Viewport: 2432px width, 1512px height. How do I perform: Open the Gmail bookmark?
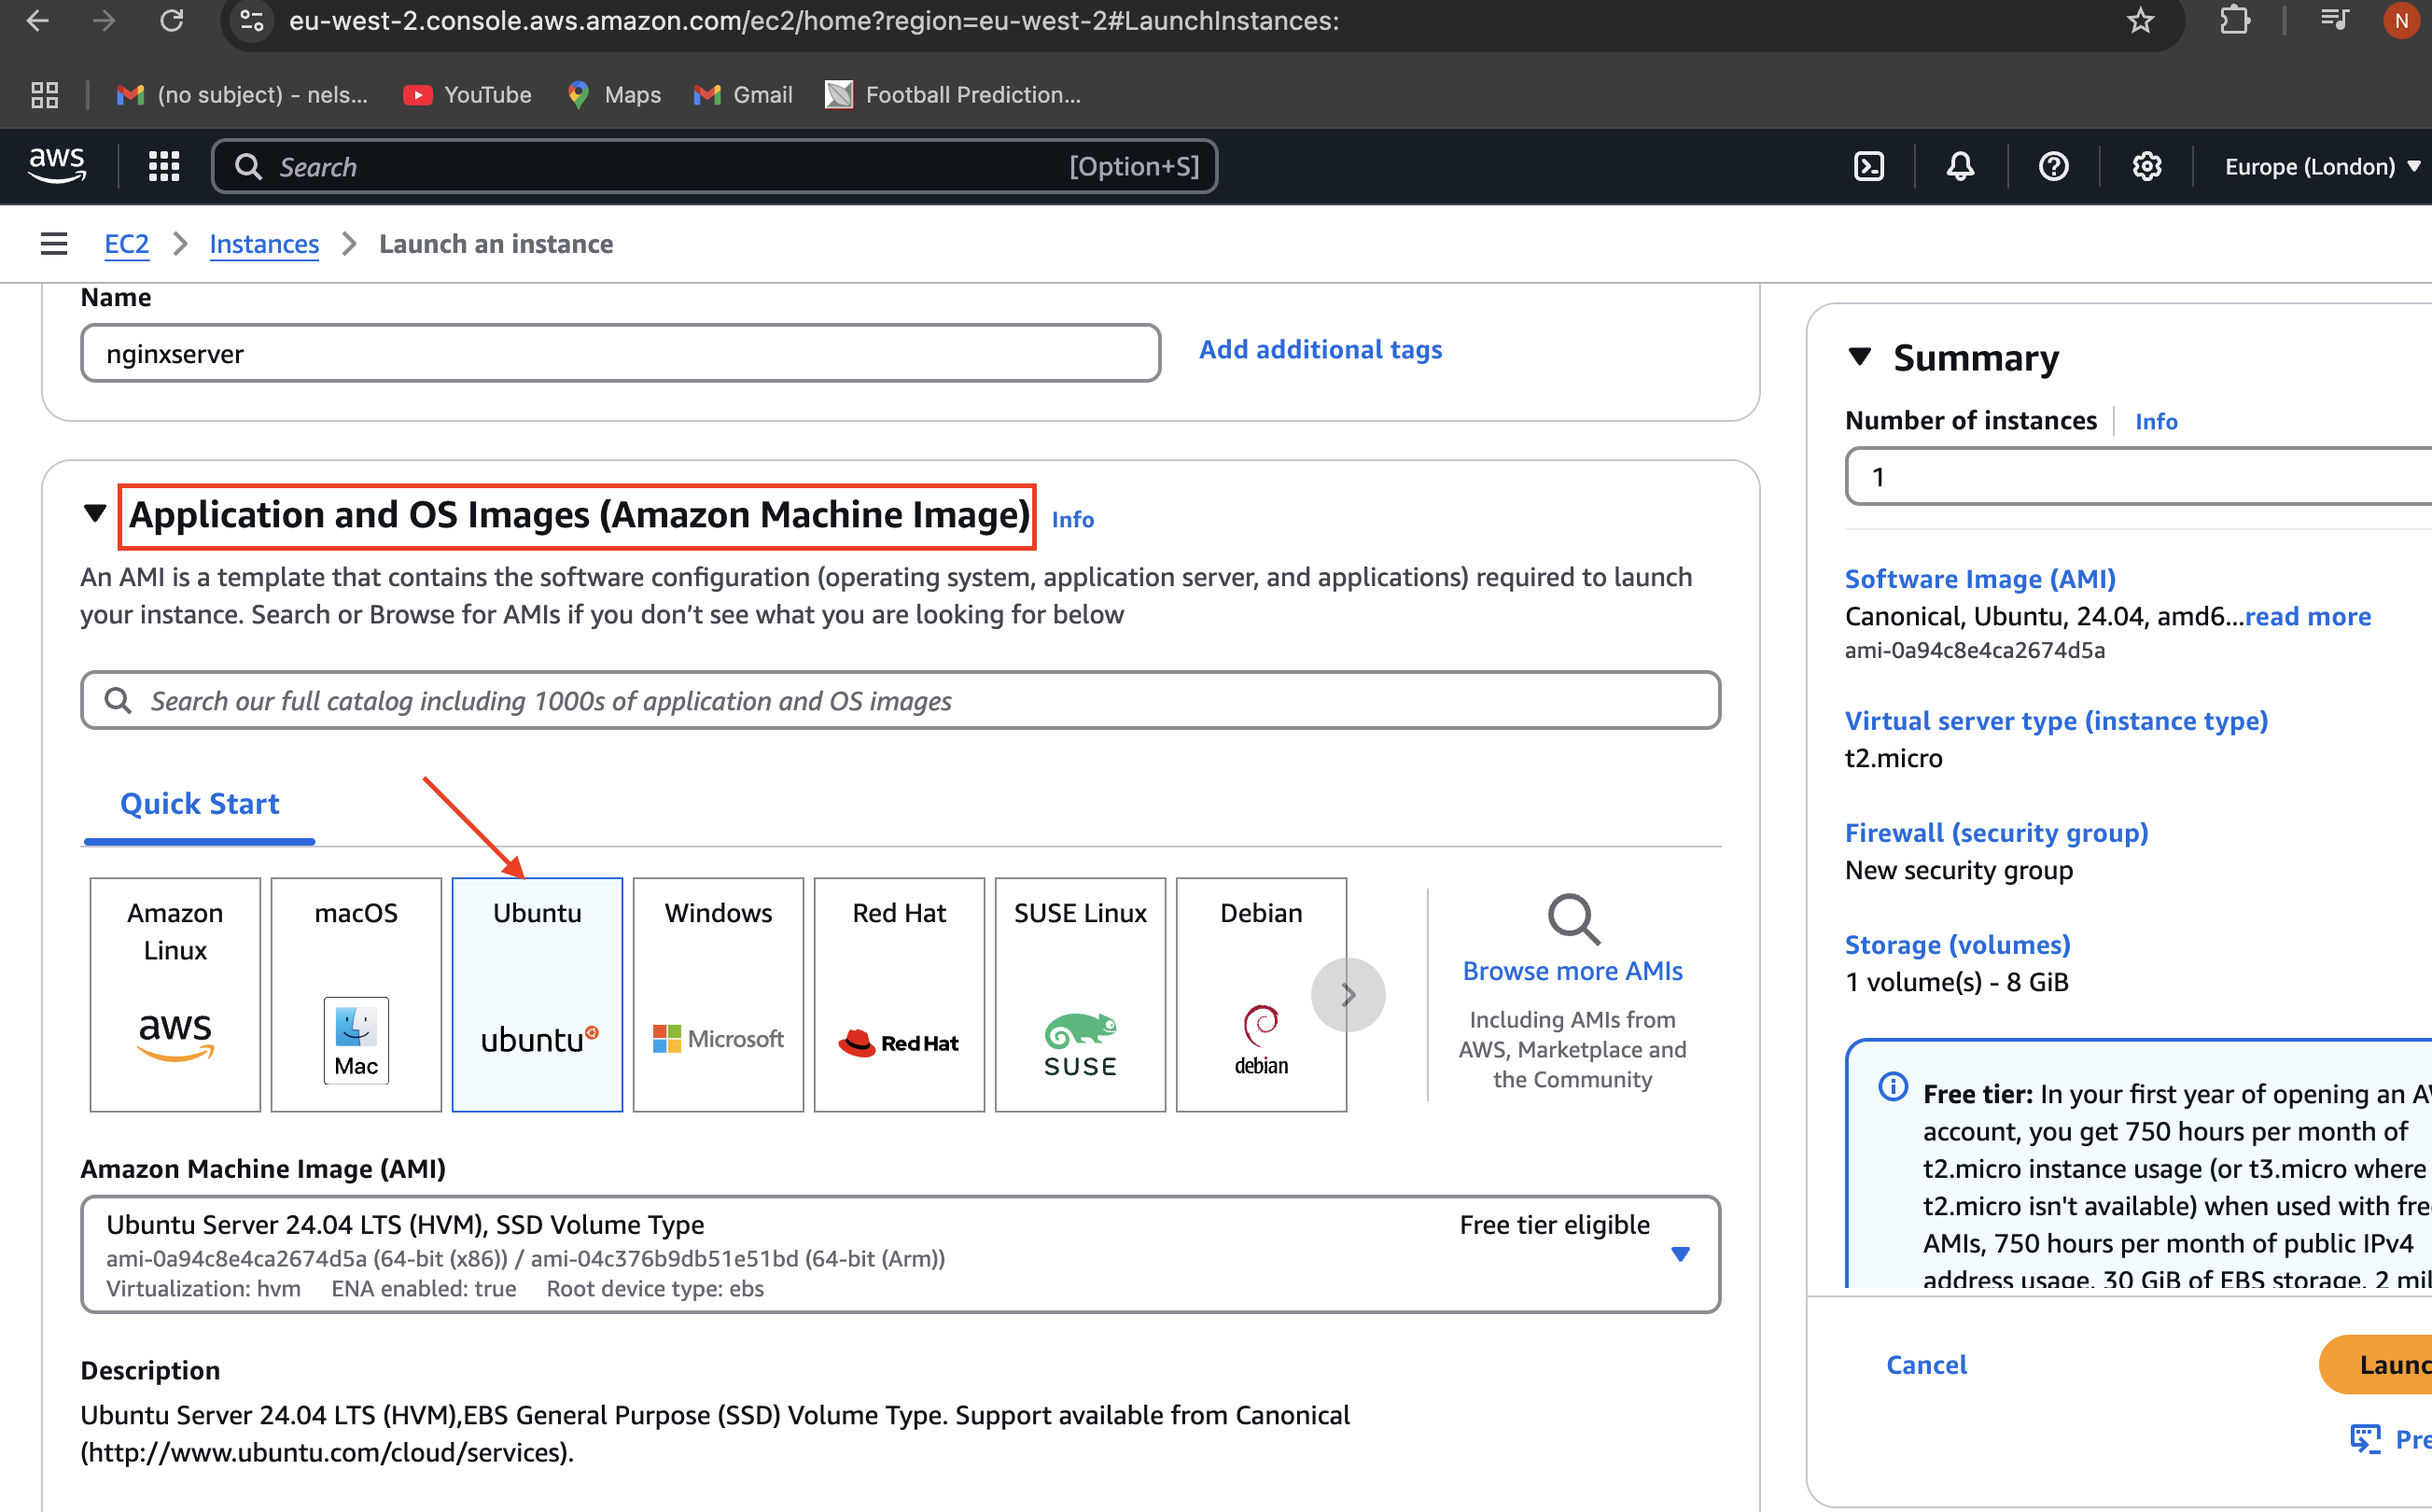click(x=743, y=95)
